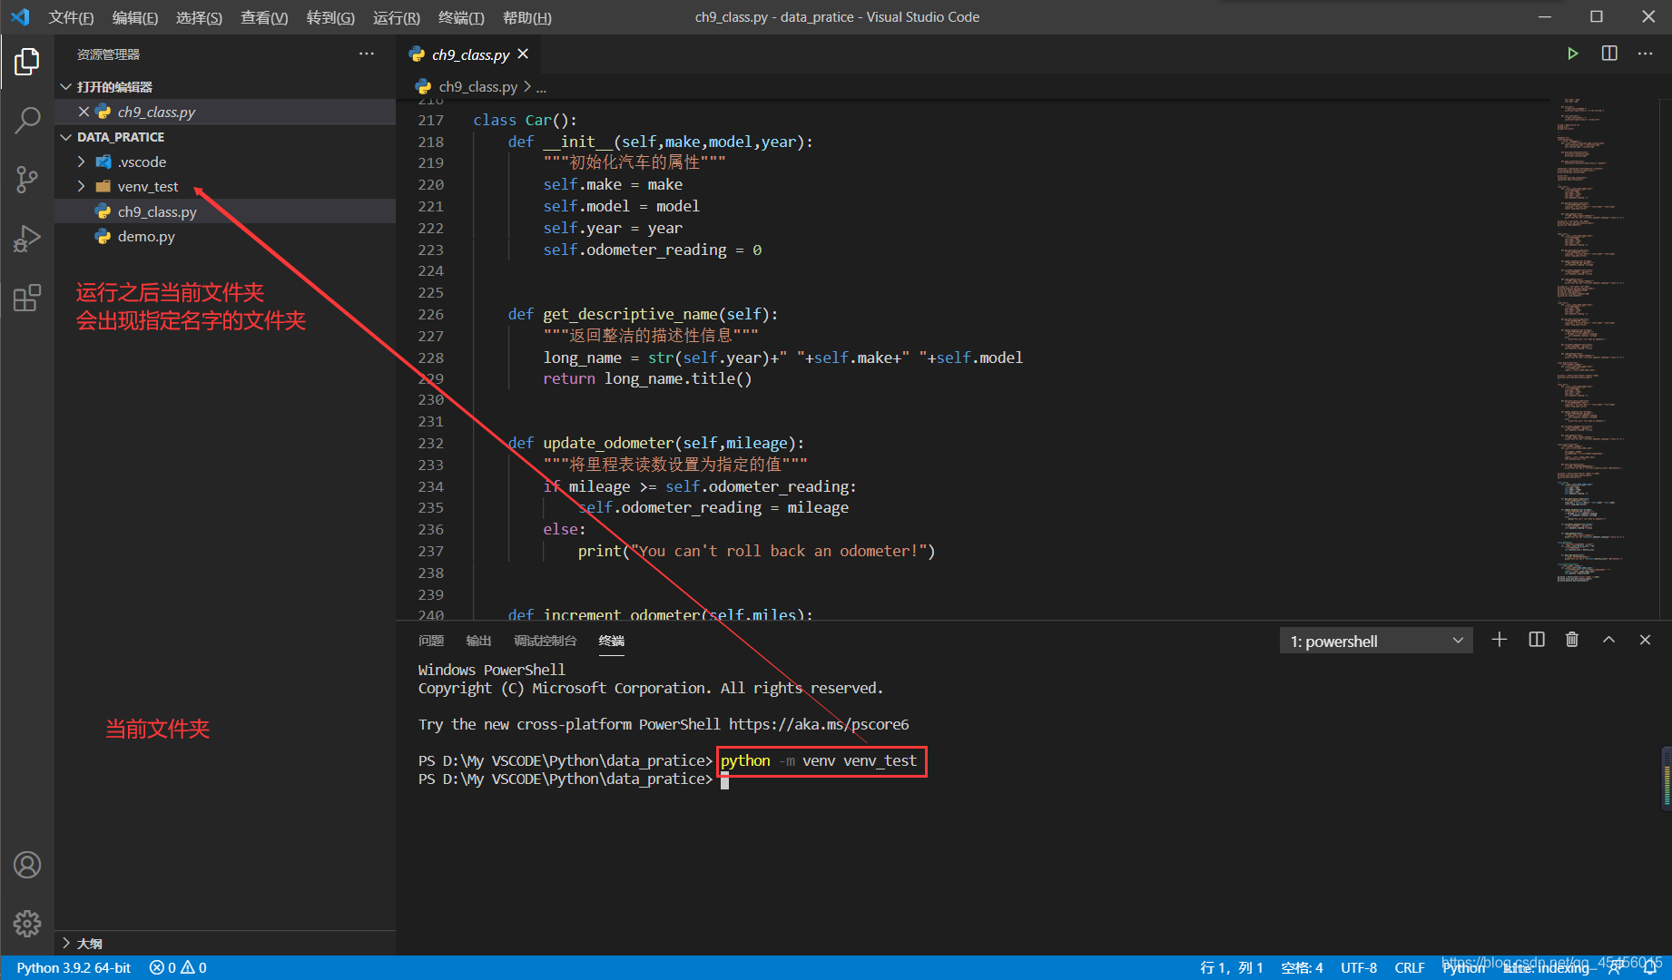Image resolution: width=1672 pixels, height=980 pixels.
Task: Click in the terminal prompt line
Action: [724, 779]
